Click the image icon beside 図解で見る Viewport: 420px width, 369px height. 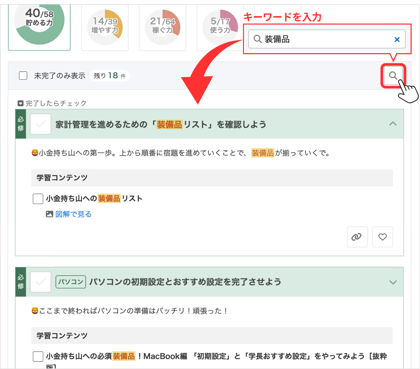(x=49, y=214)
